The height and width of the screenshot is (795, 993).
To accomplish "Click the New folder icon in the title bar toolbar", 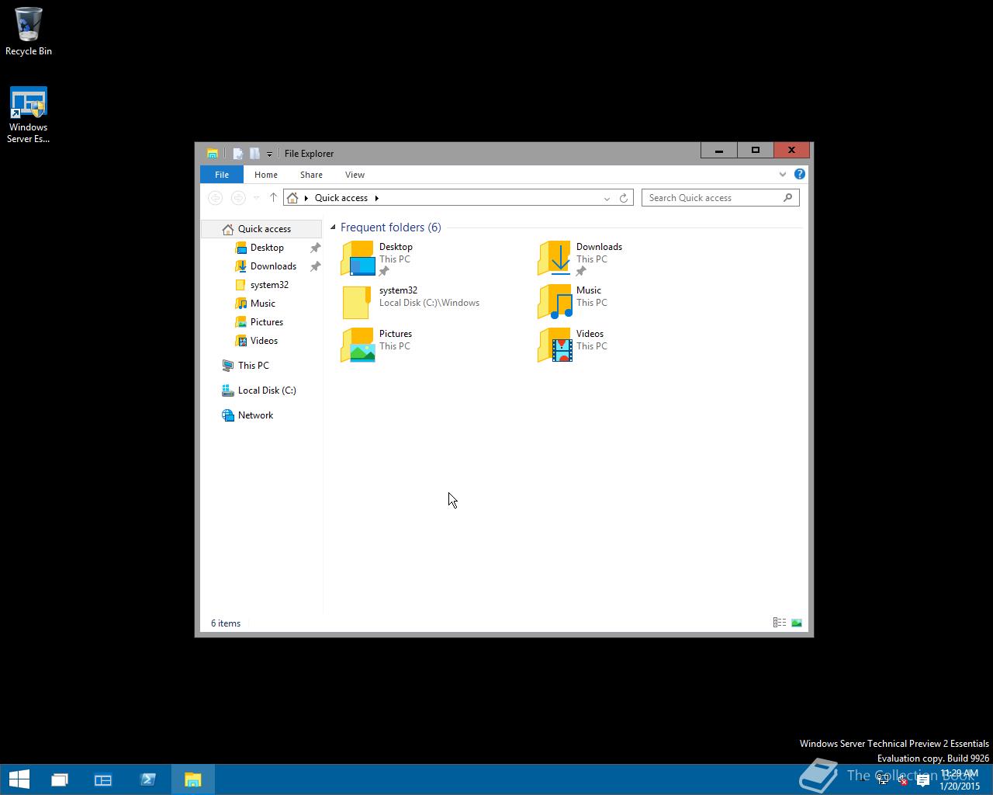I will tap(254, 154).
